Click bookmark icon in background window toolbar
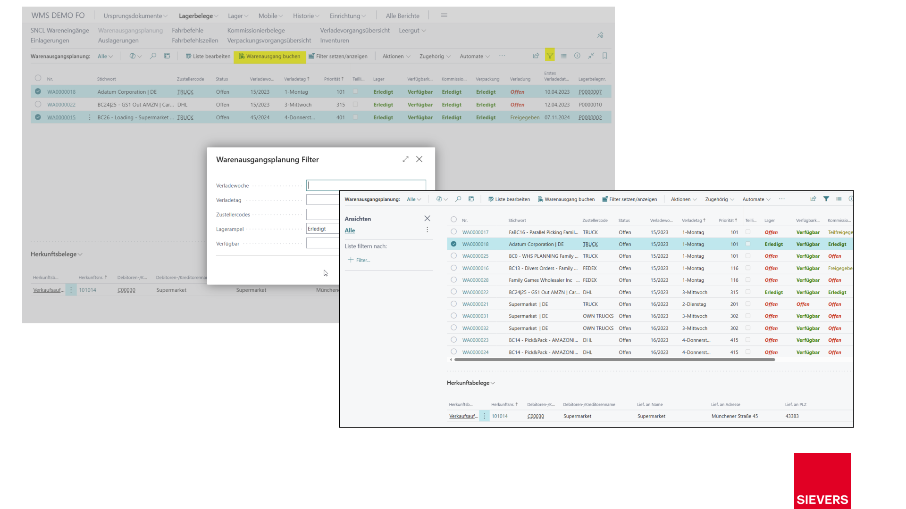 (x=604, y=56)
